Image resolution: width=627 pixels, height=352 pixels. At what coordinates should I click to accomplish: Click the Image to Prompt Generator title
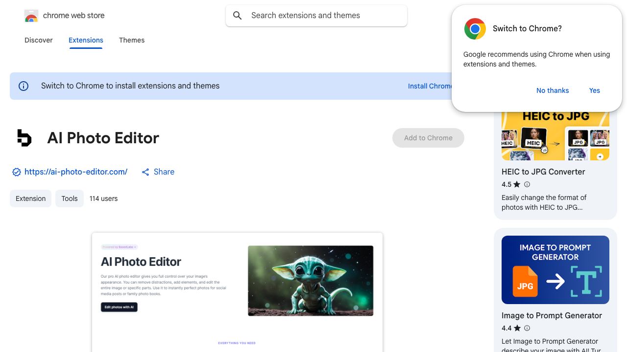[552, 316]
